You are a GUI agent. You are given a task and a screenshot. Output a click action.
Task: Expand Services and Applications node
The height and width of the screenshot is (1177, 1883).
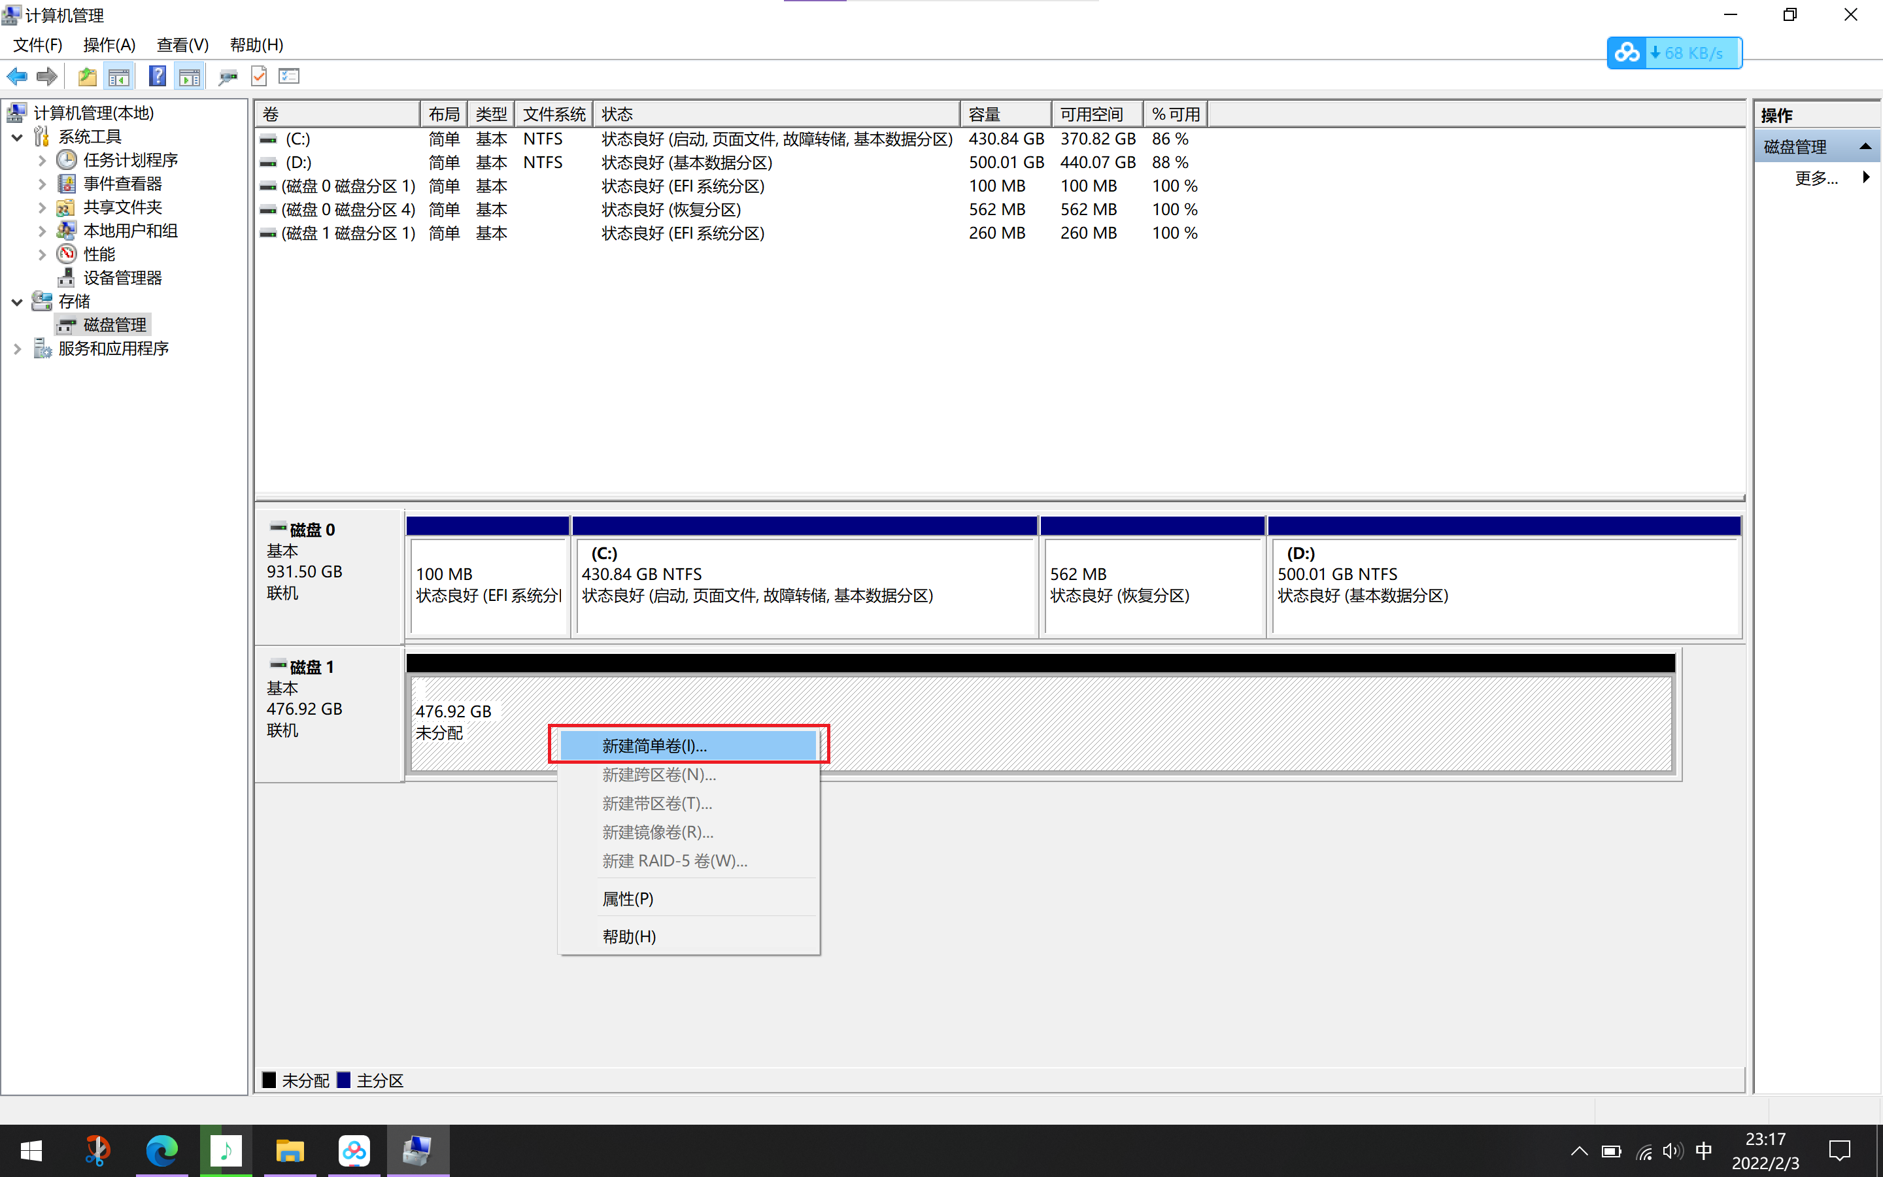pos(17,349)
